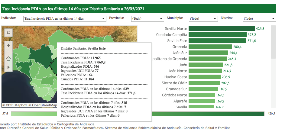Zoom in on the map
Screen dimensions: 282x129
pyautogui.click(x=8, y=45)
